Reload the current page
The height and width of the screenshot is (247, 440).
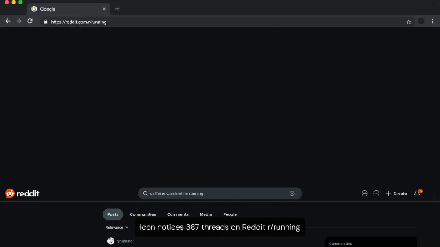coord(30,21)
